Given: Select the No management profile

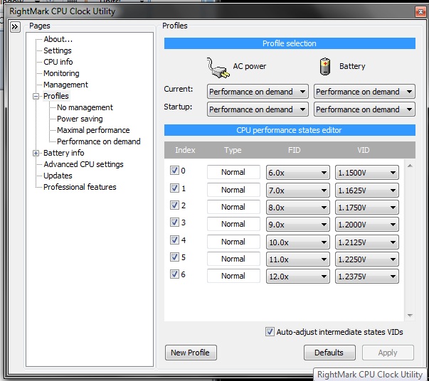Looking at the screenshot, I should [x=85, y=107].
